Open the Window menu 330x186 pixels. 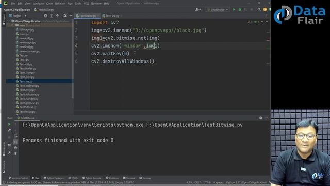pyautogui.click(x=96, y=4)
